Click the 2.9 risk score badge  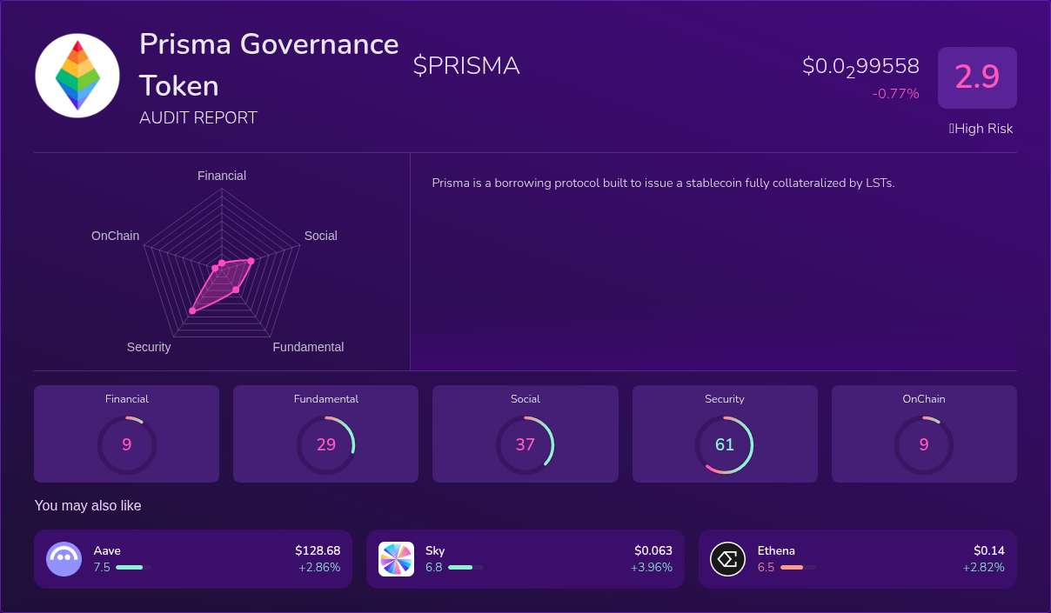[x=977, y=77]
